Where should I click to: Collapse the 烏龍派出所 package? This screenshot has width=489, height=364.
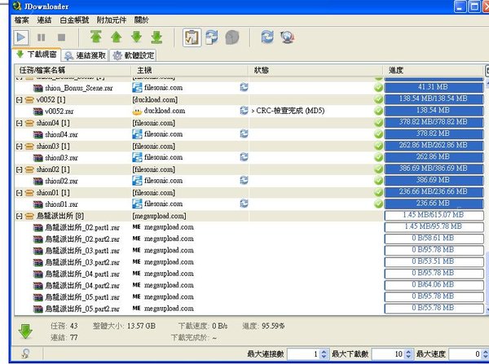19,217
